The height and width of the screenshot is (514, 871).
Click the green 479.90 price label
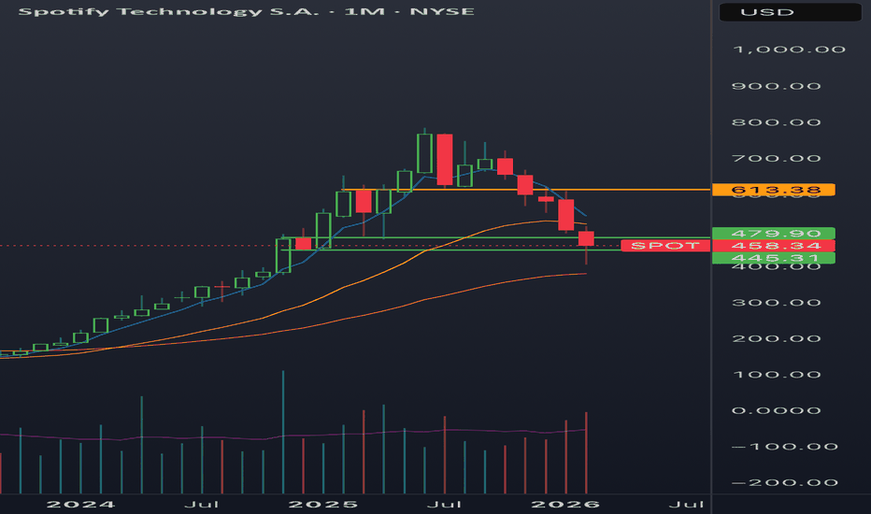click(773, 234)
